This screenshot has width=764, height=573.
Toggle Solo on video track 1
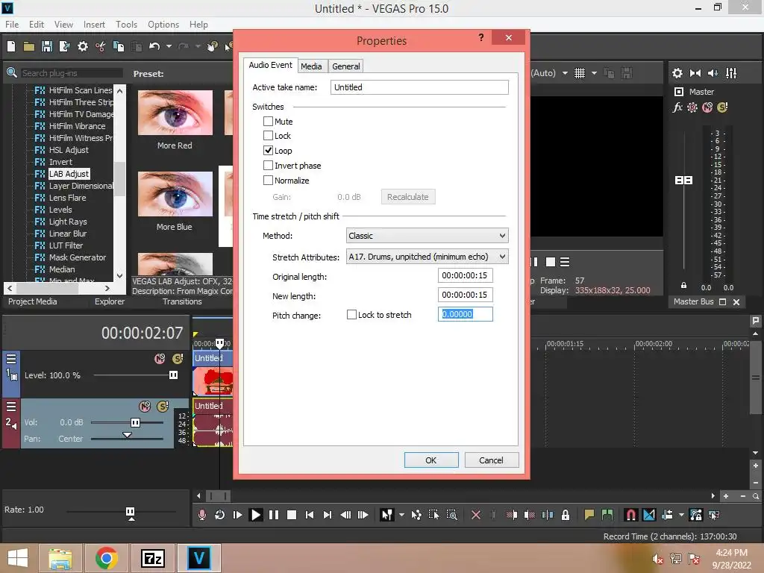tap(178, 359)
